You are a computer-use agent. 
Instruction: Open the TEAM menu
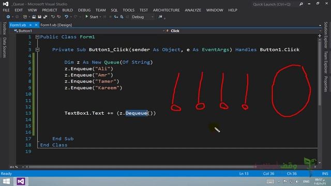click(100, 10)
